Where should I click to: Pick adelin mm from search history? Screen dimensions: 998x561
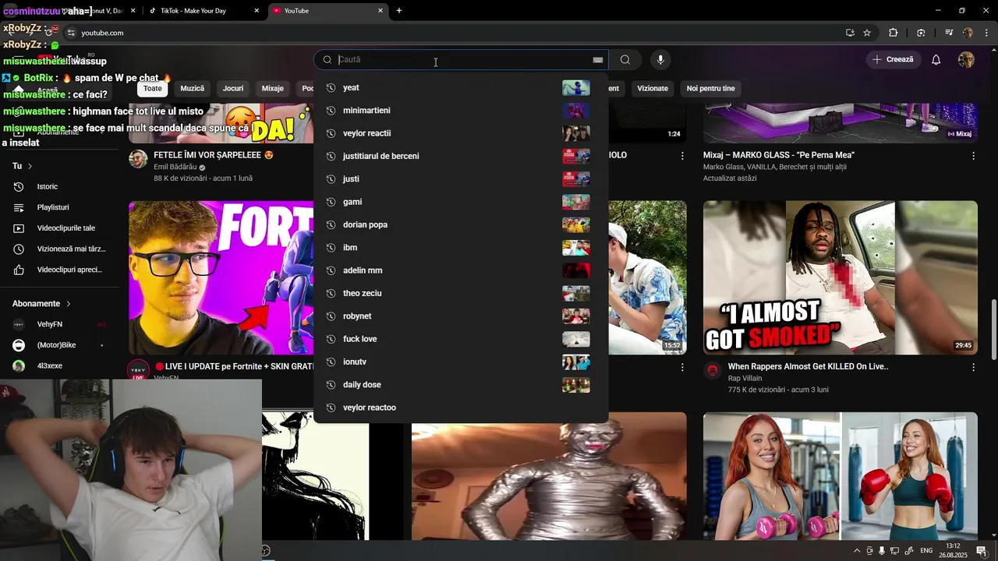461,270
